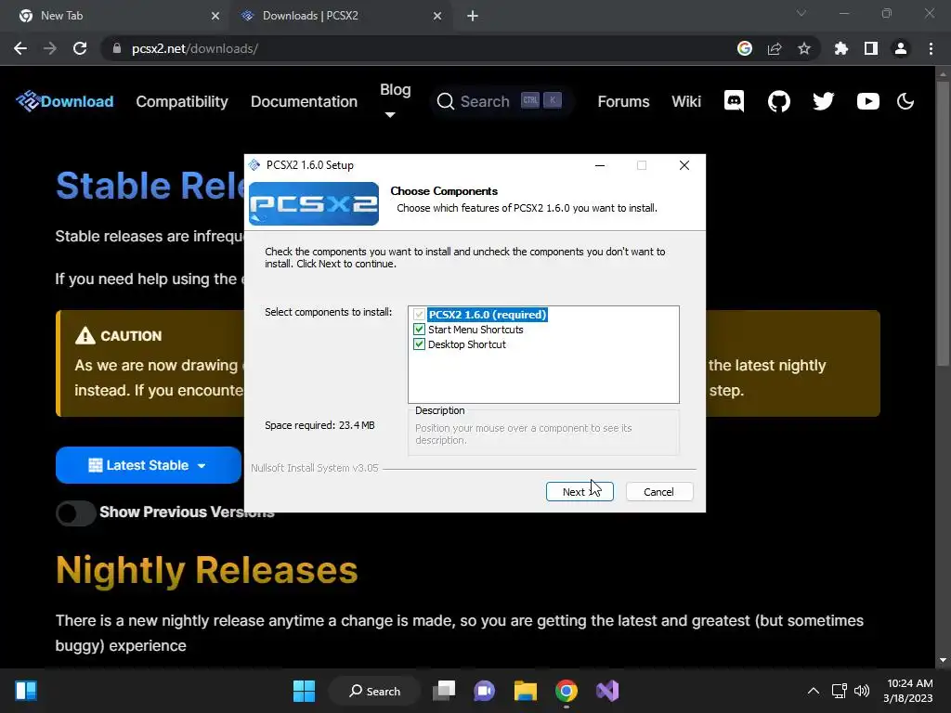Toggle the Show Previous Versions switch
The height and width of the screenshot is (713, 951).
click(76, 512)
